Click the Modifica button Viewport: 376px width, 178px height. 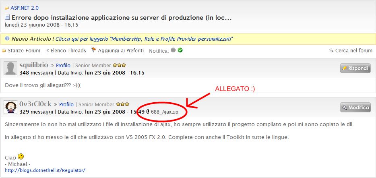pyautogui.click(x=355, y=108)
